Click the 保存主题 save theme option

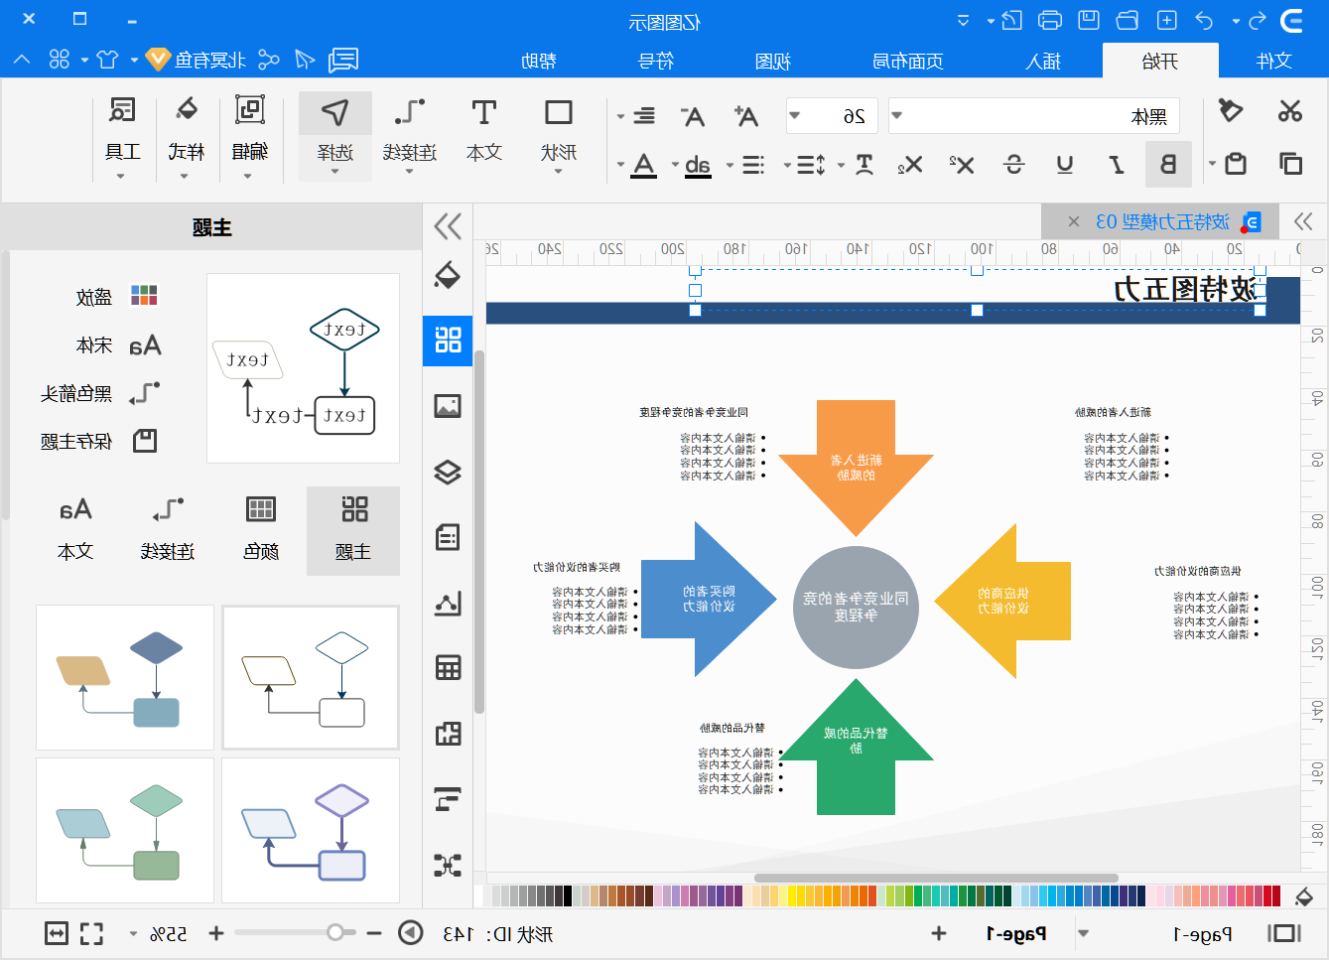98,441
